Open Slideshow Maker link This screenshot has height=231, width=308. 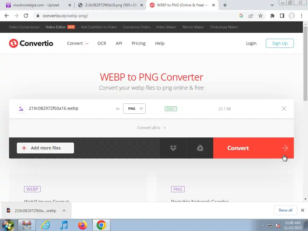tap(224, 27)
